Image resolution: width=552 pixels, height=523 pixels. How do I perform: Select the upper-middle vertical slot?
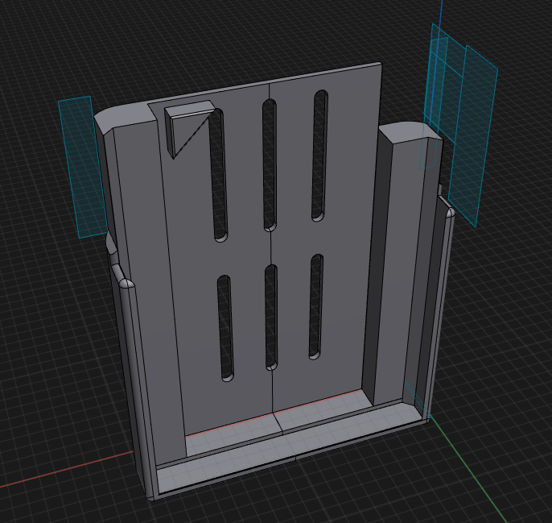tap(270, 165)
